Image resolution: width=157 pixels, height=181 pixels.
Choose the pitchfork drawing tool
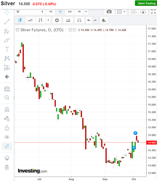tap(7, 31)
